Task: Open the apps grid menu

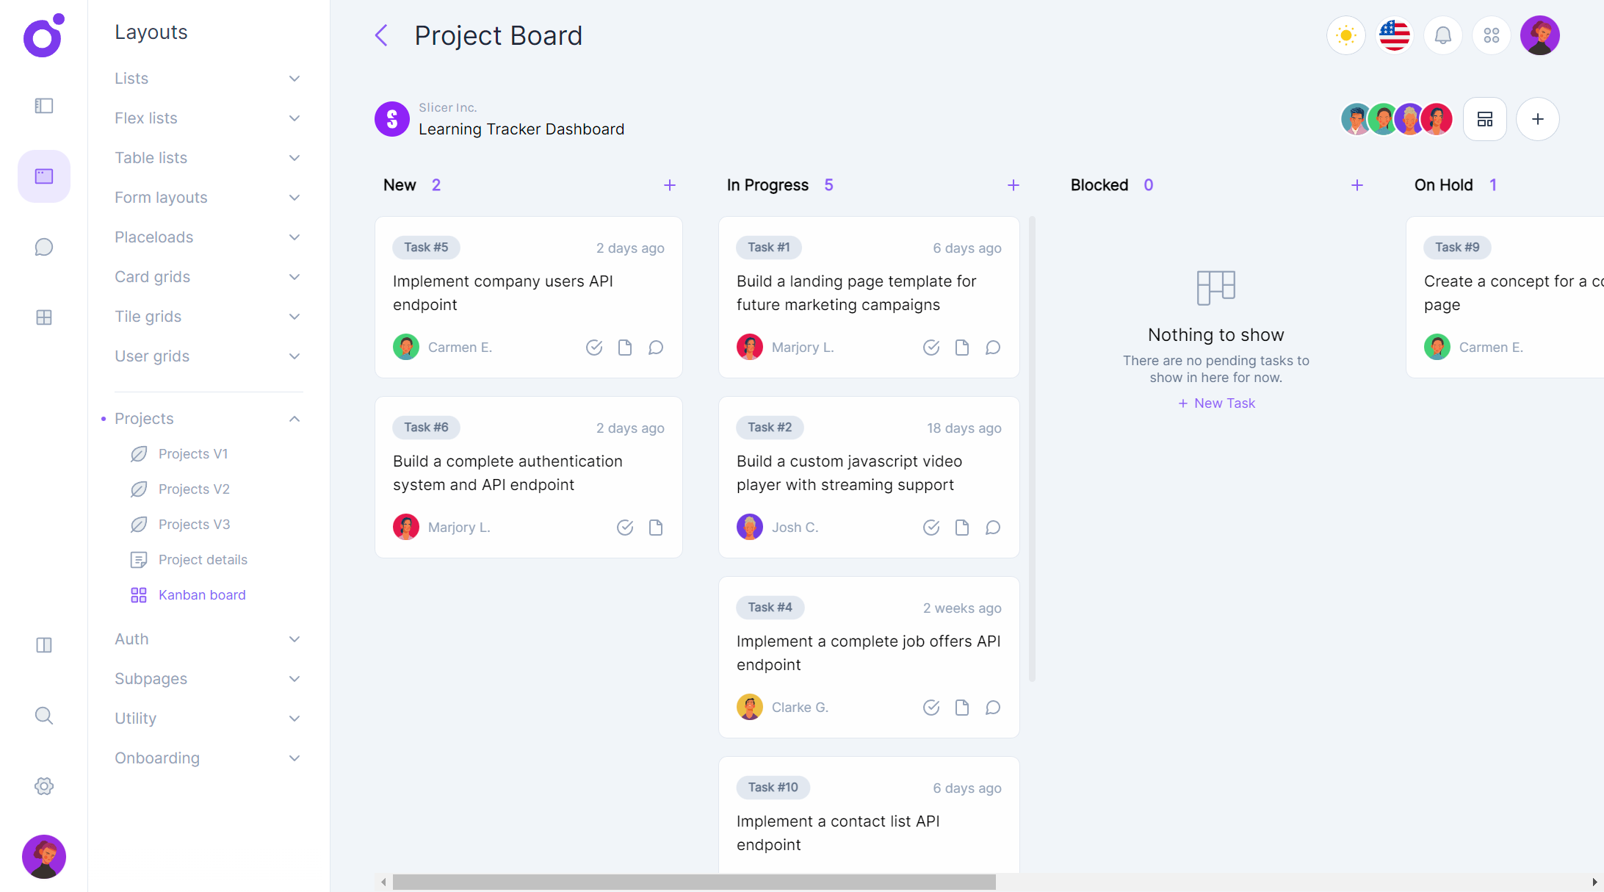Action: pos(1491,35)
